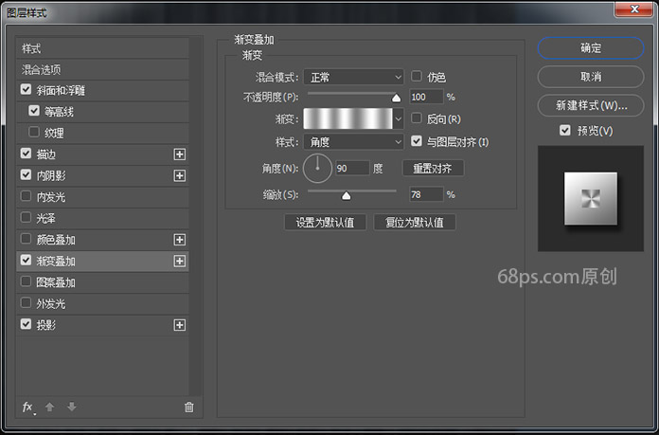The width and height of the screenshot is (659, 435).
Task: Check the 反向(R) reverse option
Action: [416, 118]
